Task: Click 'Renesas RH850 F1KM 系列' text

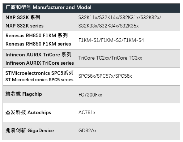Action: coord(37,35)
